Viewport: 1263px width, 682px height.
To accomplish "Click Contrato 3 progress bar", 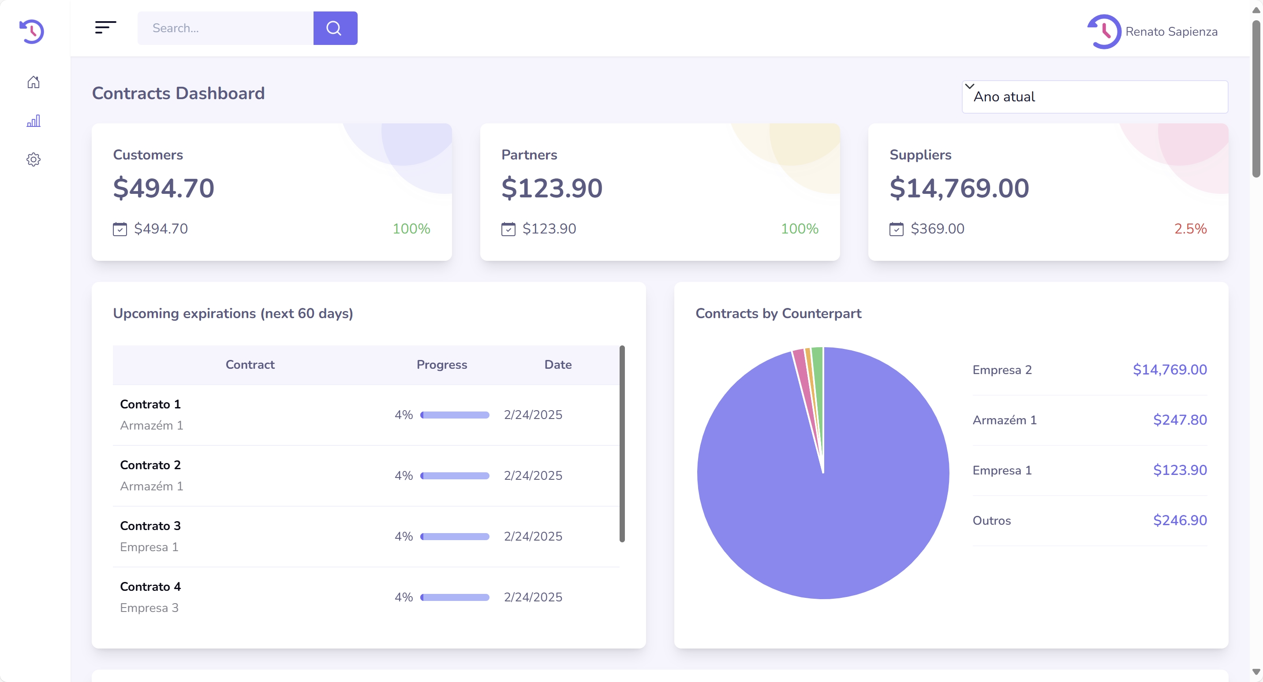I will pyautogui.click(x=455, y=537).
